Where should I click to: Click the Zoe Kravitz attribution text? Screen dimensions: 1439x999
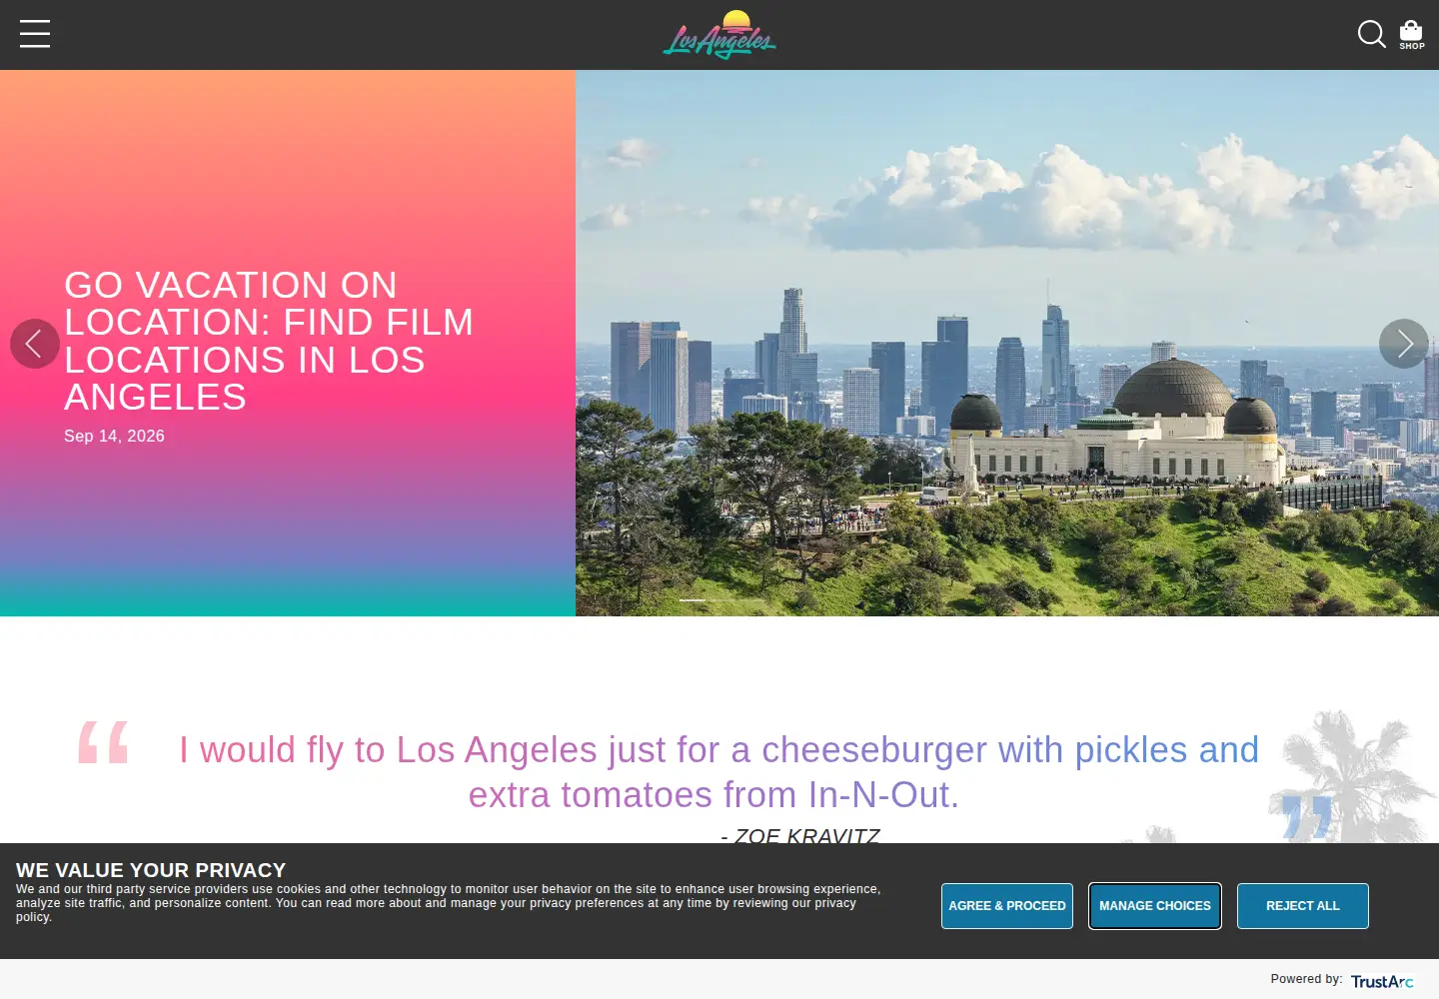[800, 835]
